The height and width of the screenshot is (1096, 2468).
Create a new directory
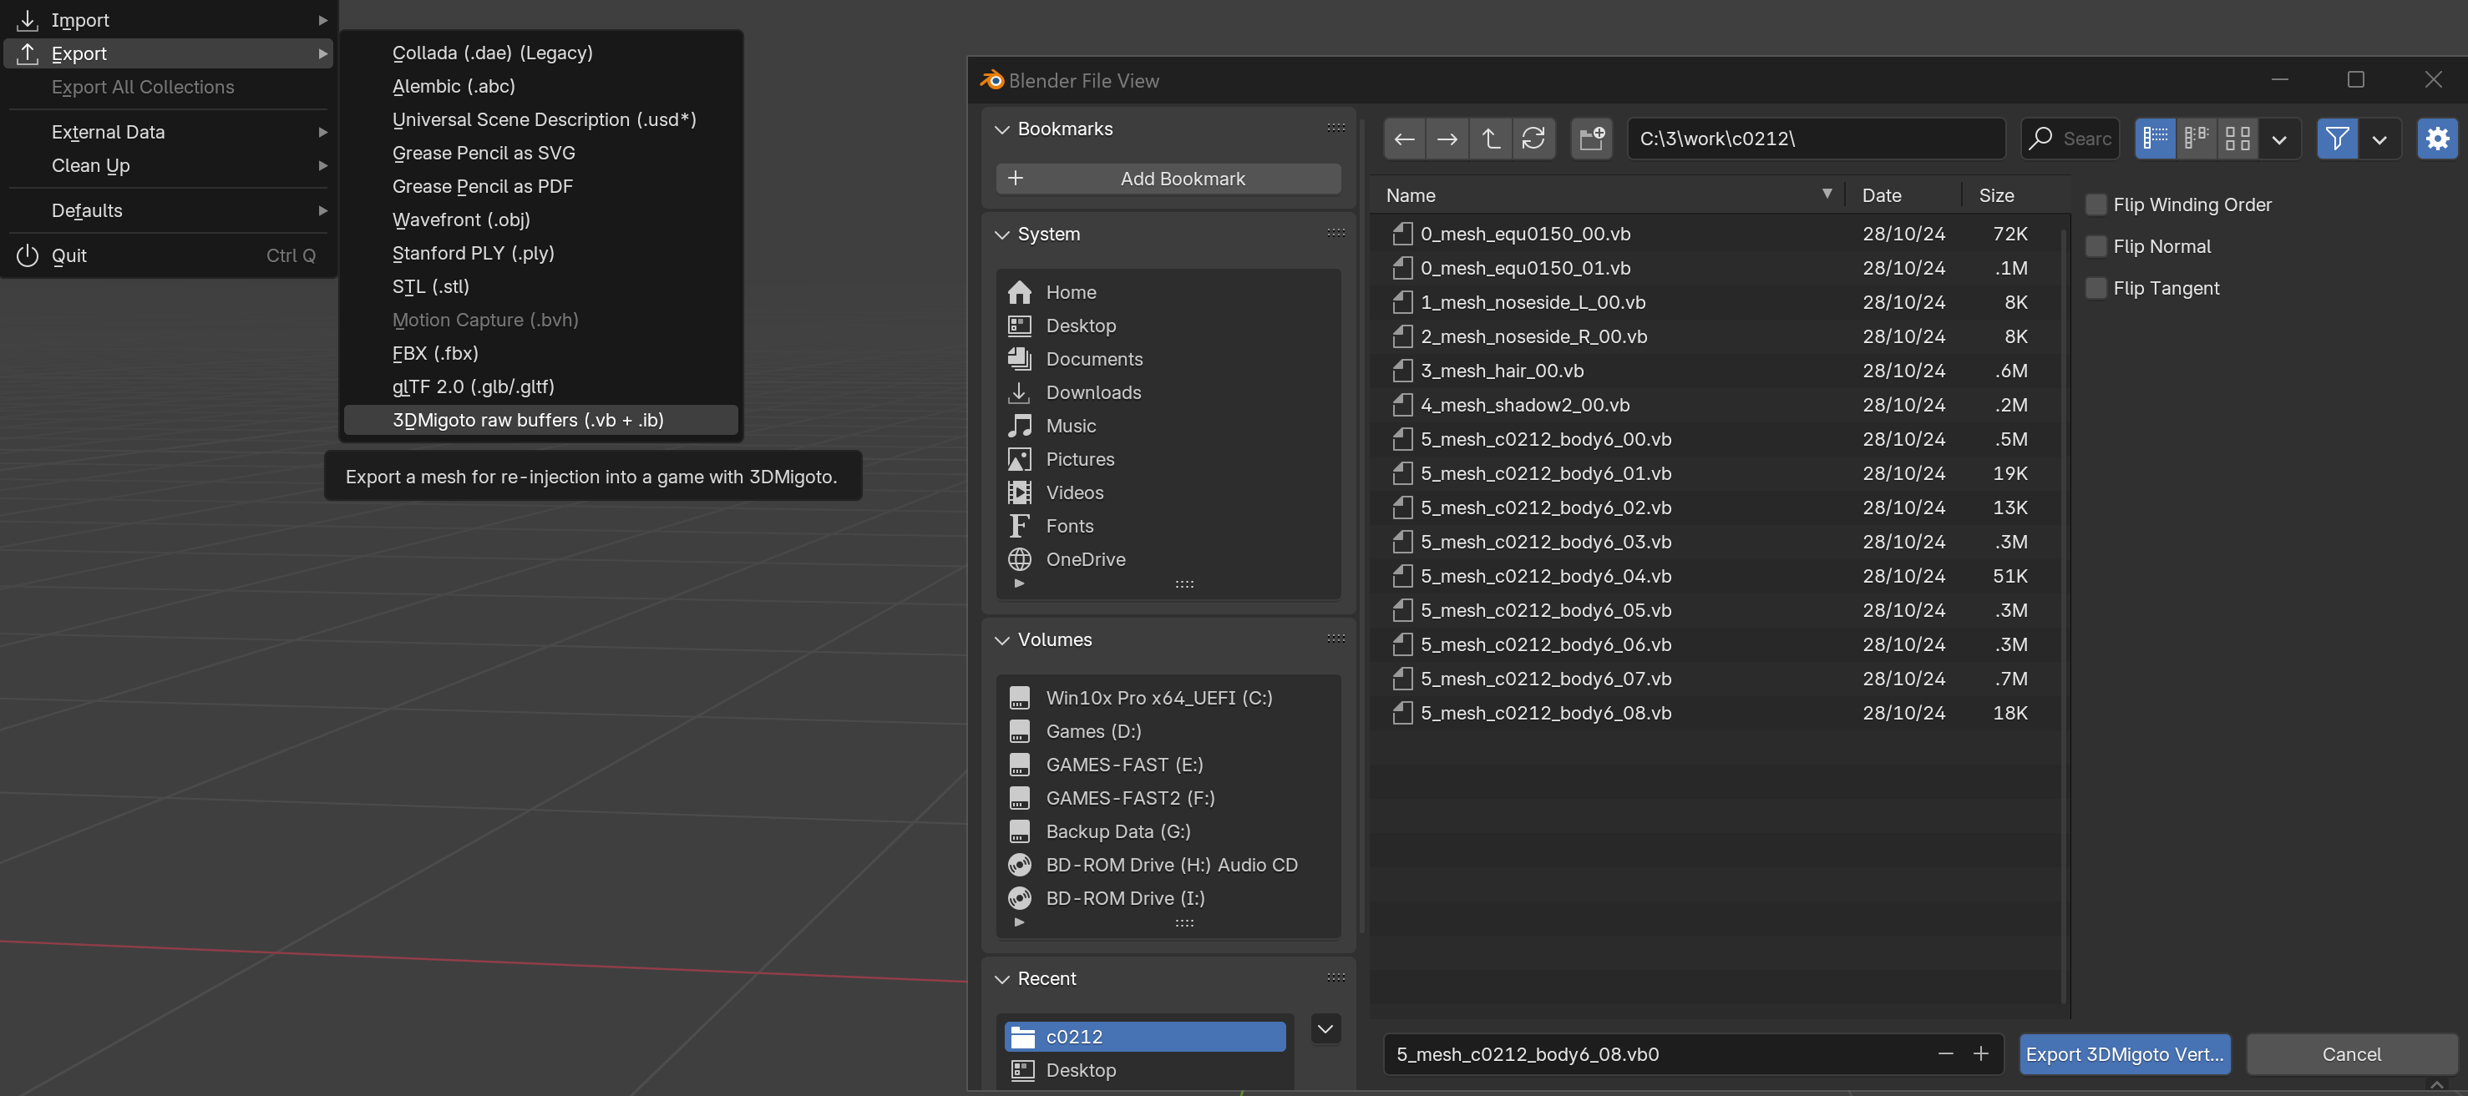pyautogui.click(x=1591, y=139)
